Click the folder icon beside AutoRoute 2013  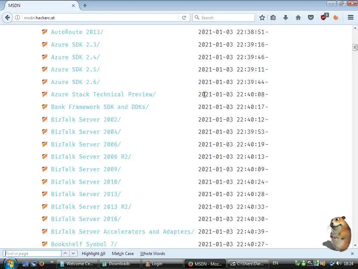coord(45,32)
